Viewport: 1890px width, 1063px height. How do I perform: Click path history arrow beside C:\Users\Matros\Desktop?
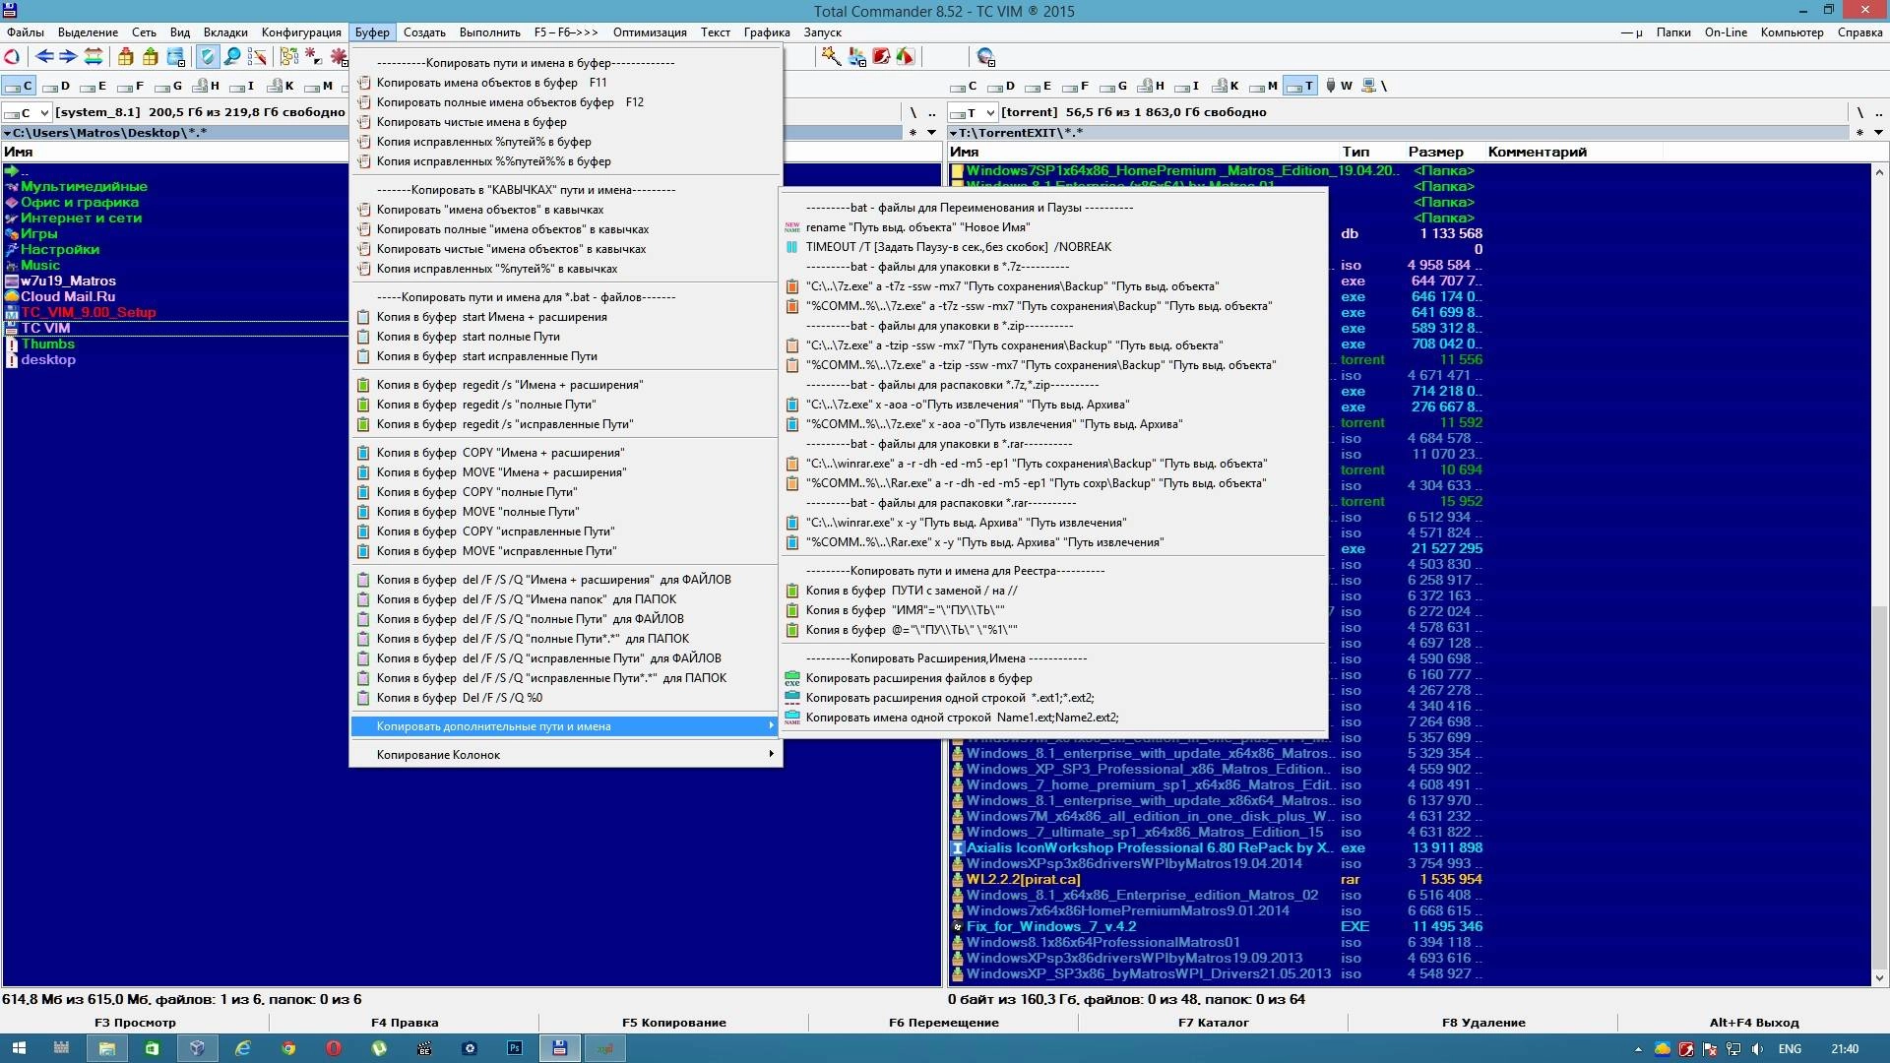8,133
